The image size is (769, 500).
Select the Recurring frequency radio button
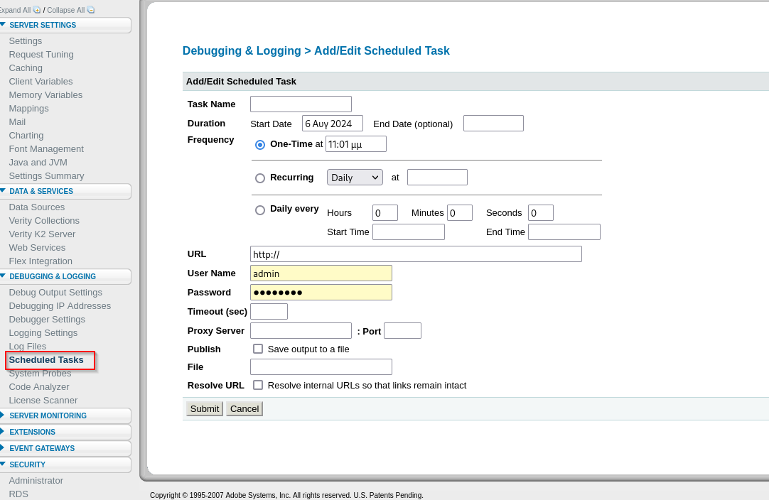(x=260, y=178)
